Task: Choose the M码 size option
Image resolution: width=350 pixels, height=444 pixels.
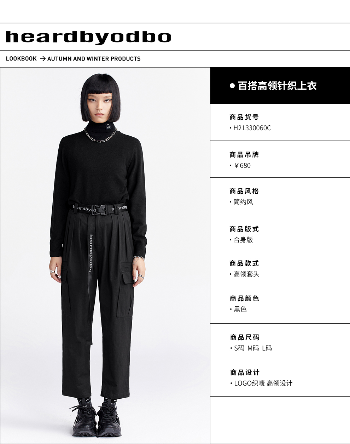Action: tap(253, 348)
